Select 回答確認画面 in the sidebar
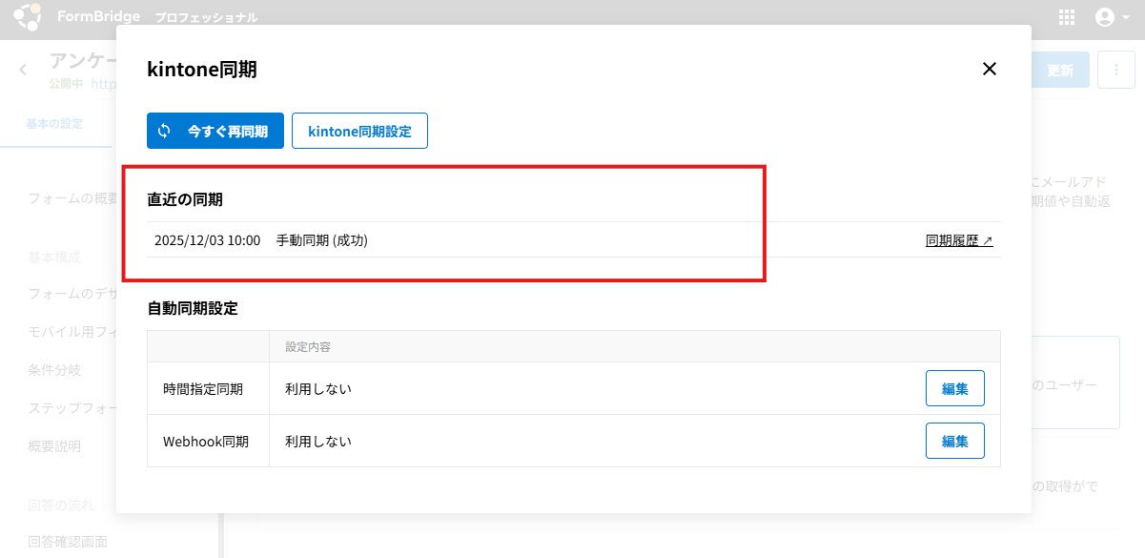Image resolution: width=1145 pixels, height=558 pixels. 68,542
